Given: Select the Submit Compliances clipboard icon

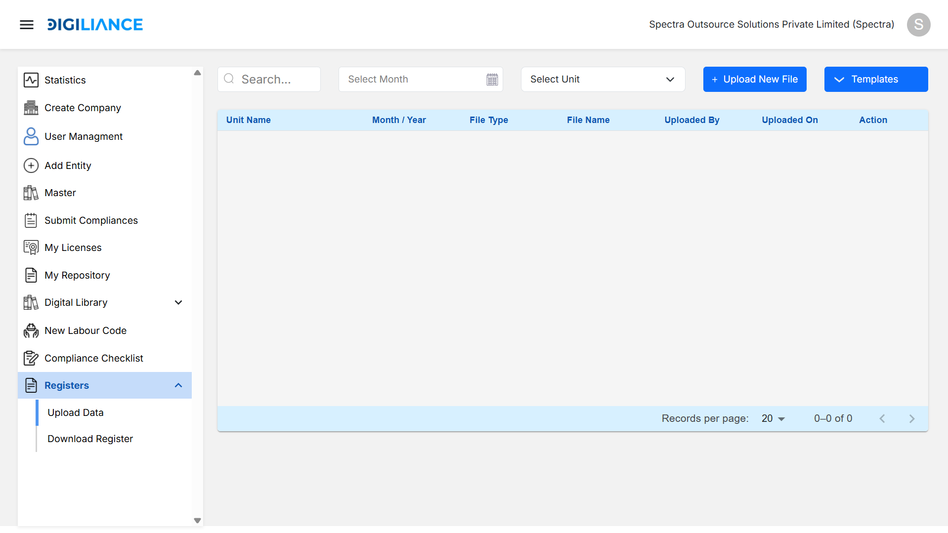Looking at the screenshot, I should coord(31,220).
